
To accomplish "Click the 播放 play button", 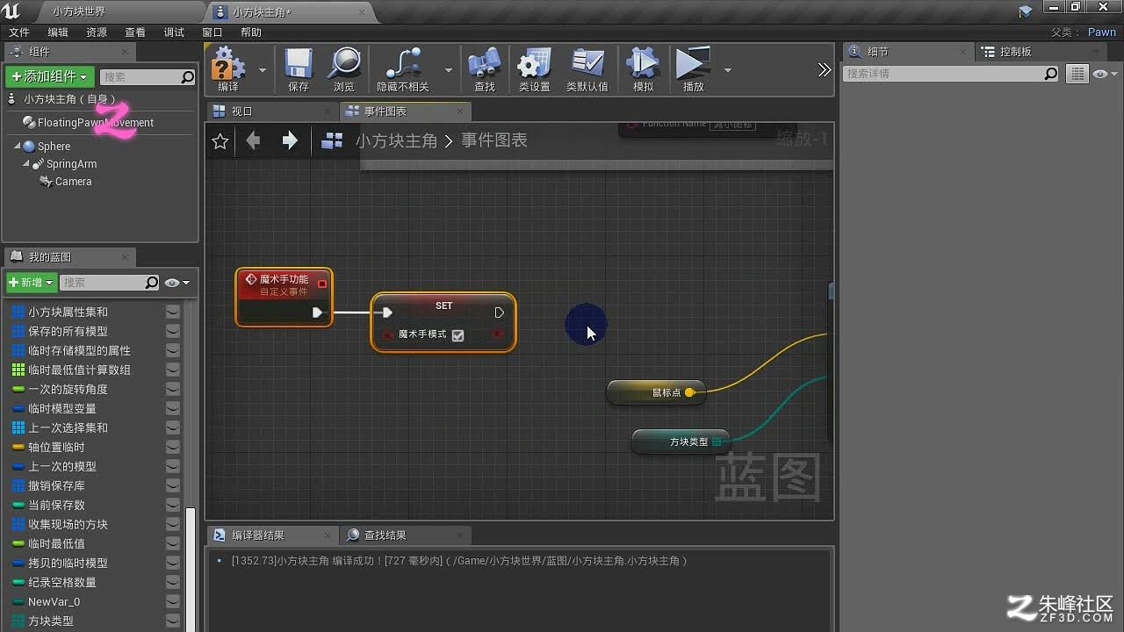I will click(x=694, y=69).
